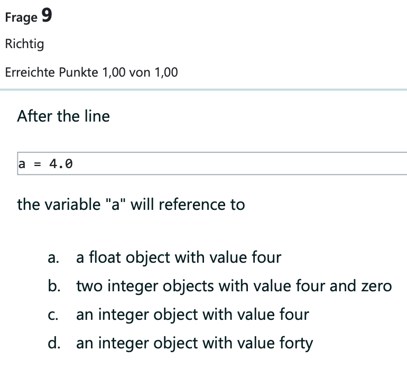This screenshot has width=407, height=369.
Task: Click the '4.0' value in the code
Action: pyautogui.click(x=61, y=164)
